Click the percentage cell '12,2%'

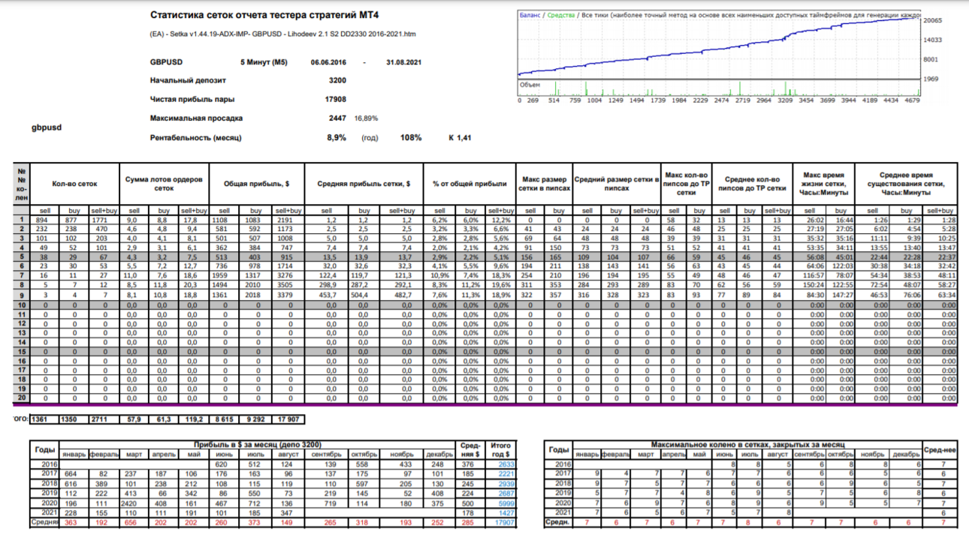pos(500,220)
